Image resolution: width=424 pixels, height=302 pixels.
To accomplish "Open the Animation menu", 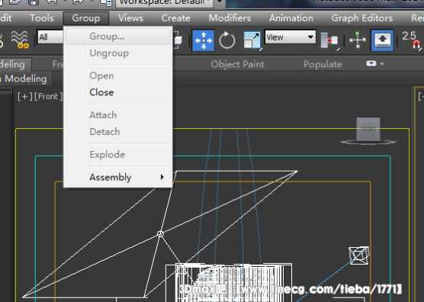I will tap(291, 18).
